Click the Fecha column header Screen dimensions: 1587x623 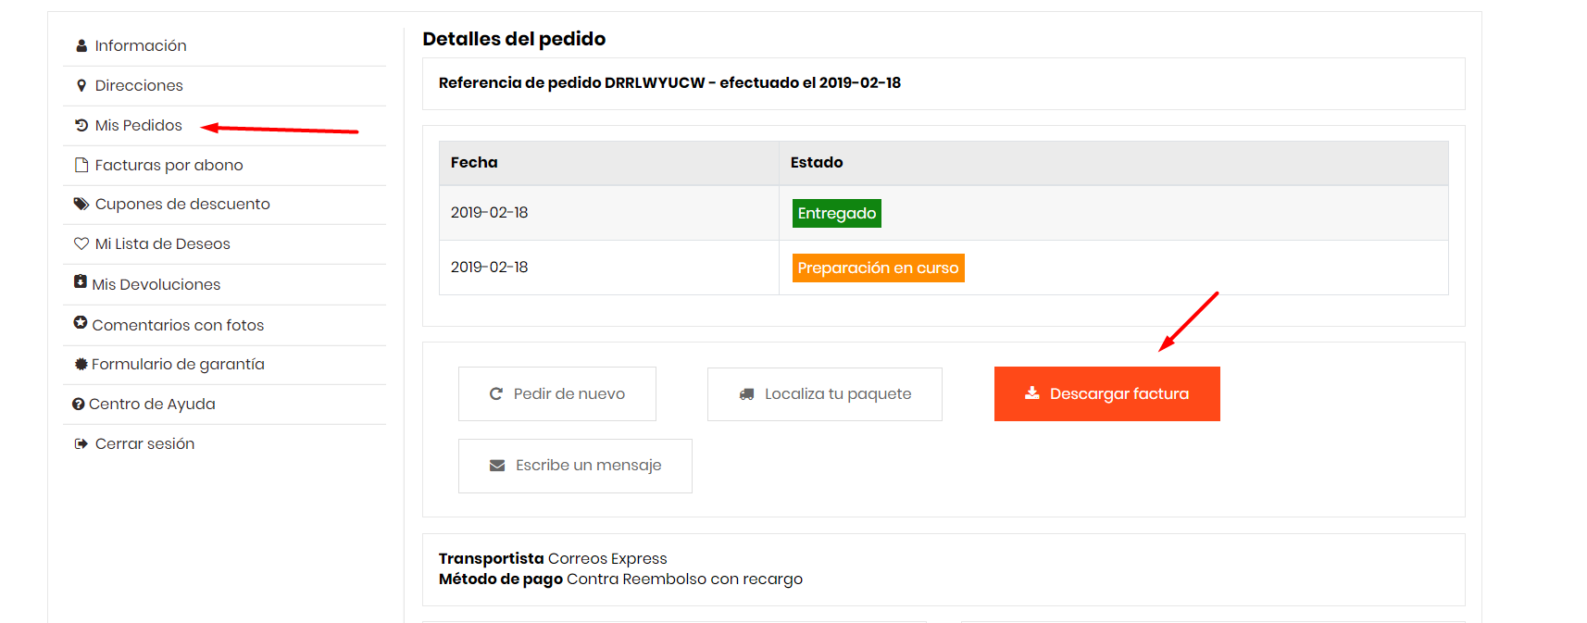pos(474,163)
